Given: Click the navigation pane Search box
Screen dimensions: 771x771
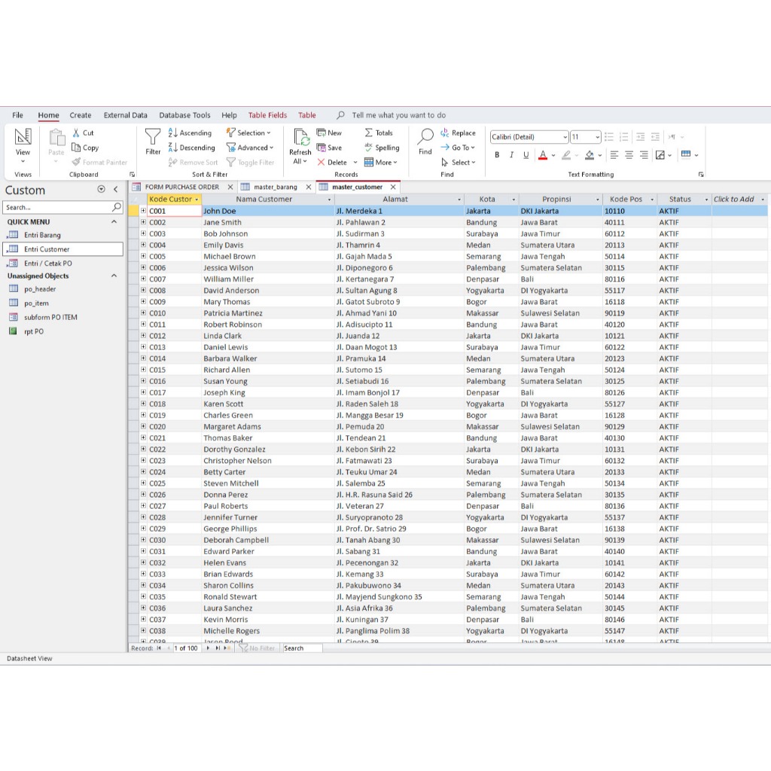Looking at the screenshot, I should (57, 207).
